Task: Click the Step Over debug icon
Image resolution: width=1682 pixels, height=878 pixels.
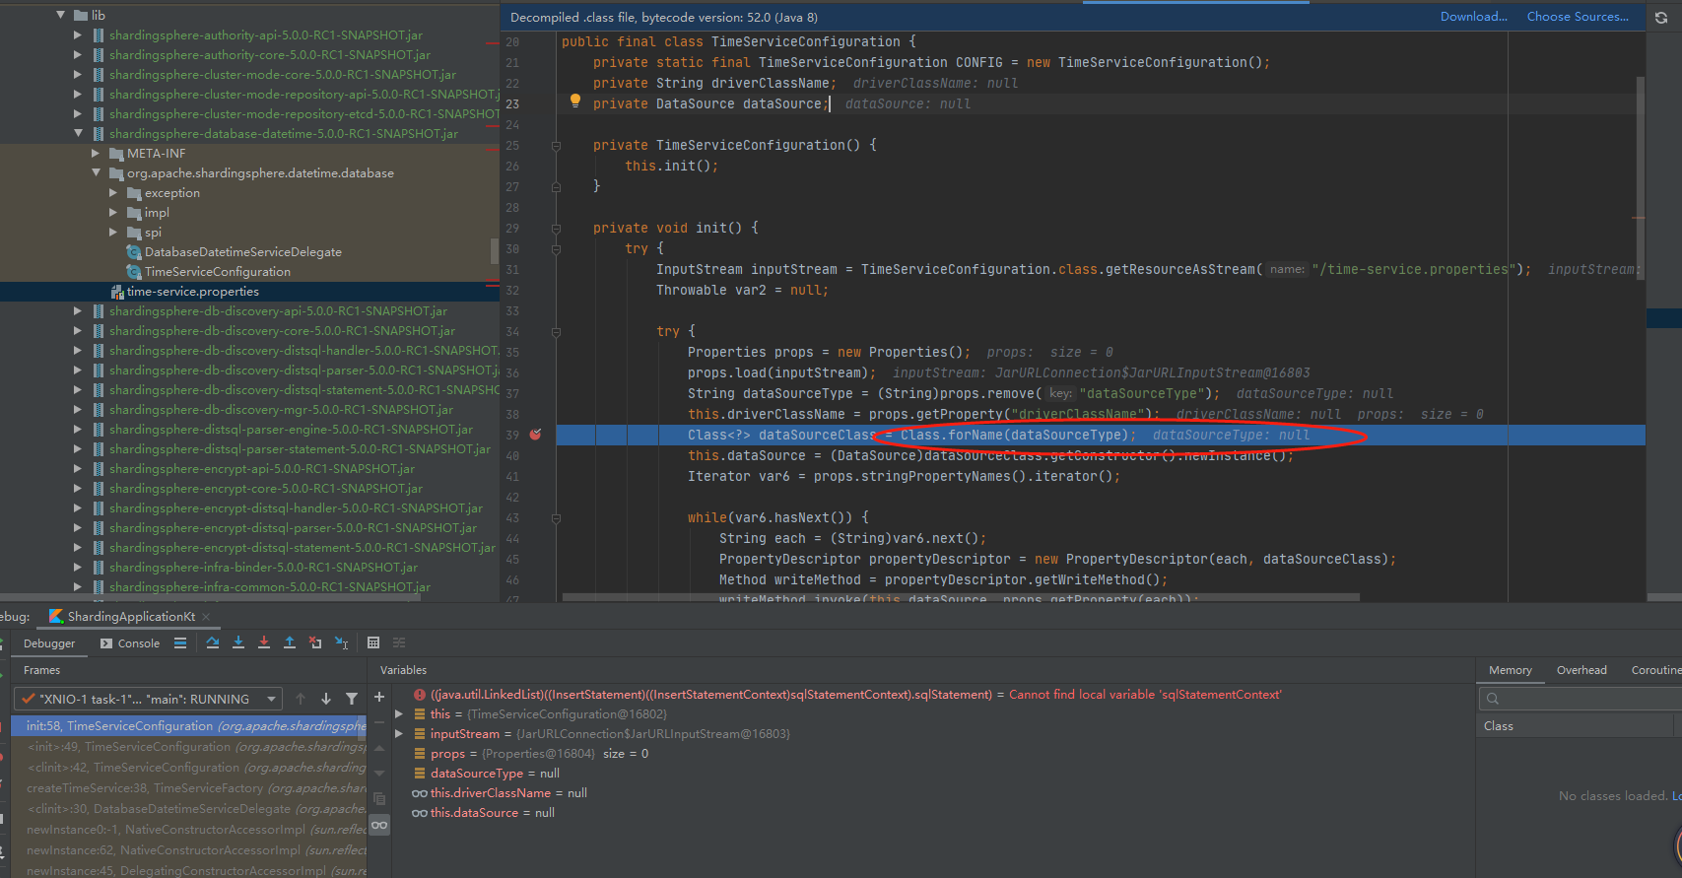Action: (x=213, y=642)
